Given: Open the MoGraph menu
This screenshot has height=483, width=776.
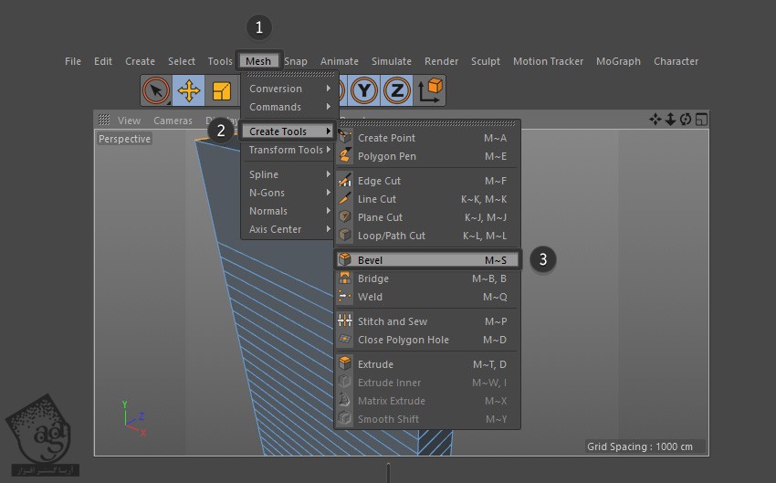Looking at the screenshot, I should coord(618,61).
